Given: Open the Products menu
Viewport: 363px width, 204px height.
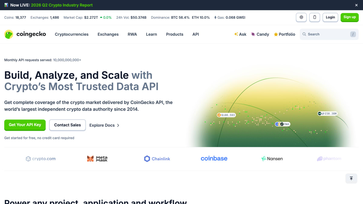Looking at the screenshot, I should coord(175,34).
